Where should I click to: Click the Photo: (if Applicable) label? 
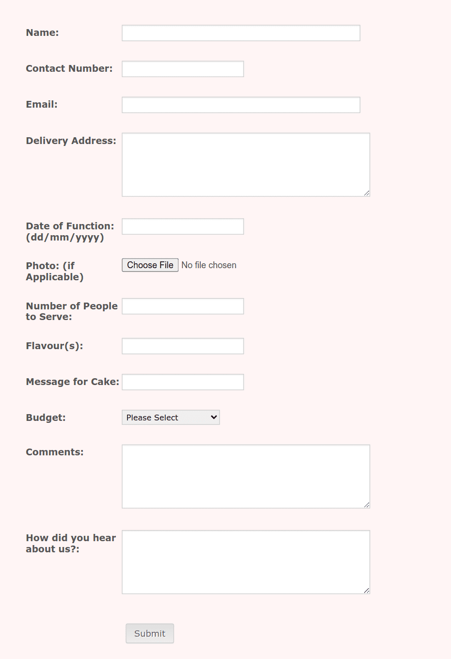click(x=55, y=271)
